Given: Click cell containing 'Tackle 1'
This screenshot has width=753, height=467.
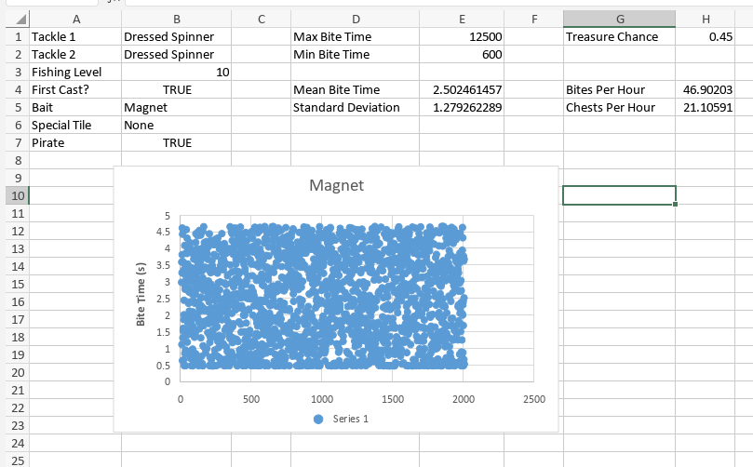Looking at the screenshot, I should coord(76,37).
